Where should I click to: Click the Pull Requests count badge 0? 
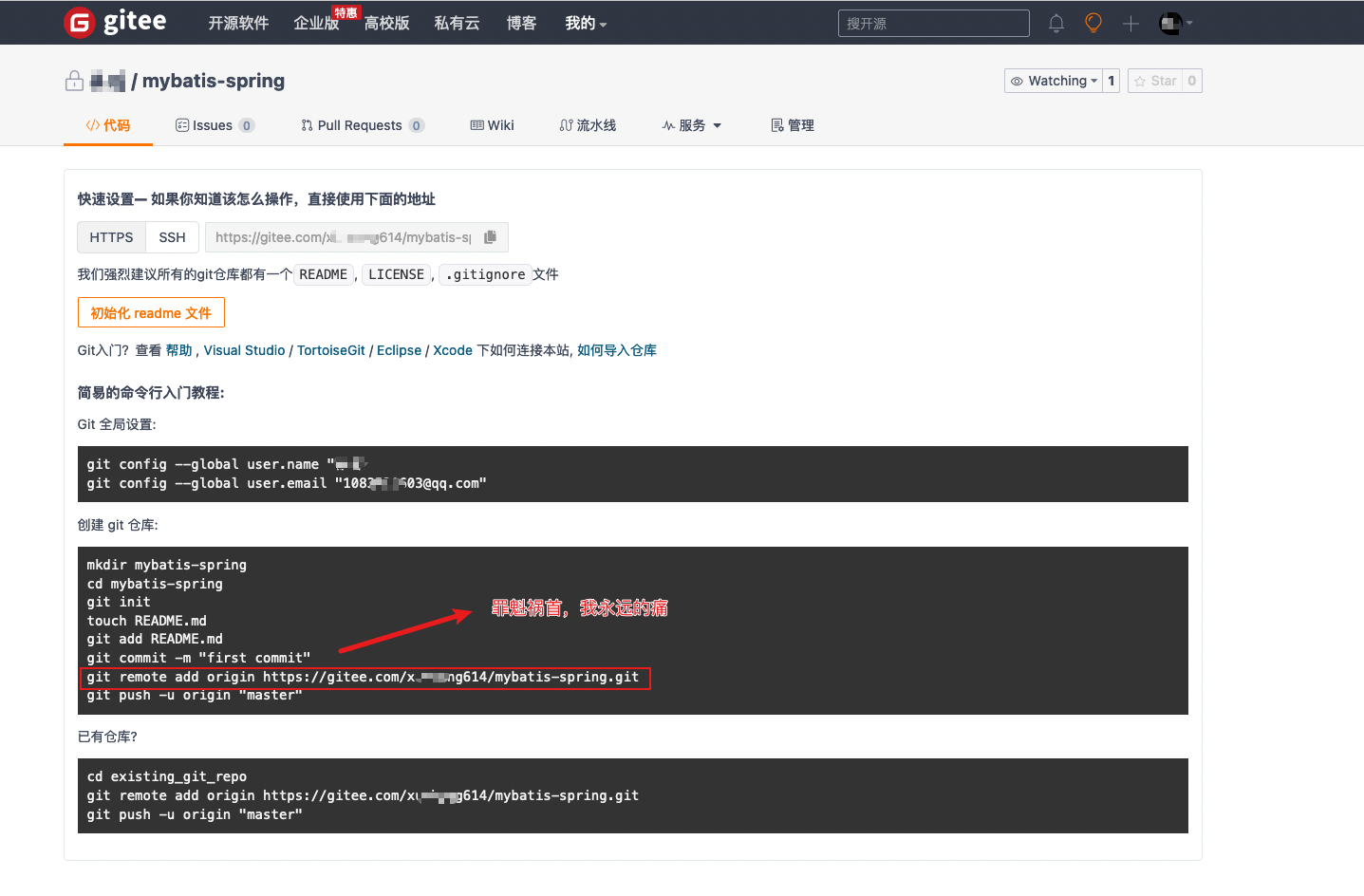(x=417, y=125)
